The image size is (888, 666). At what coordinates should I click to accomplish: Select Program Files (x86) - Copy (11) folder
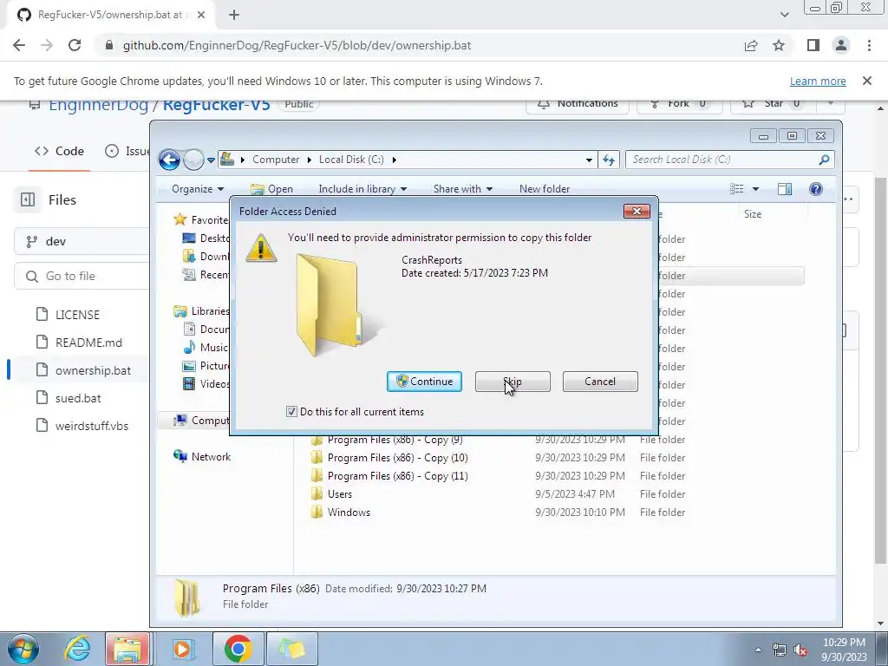(390, 476)
